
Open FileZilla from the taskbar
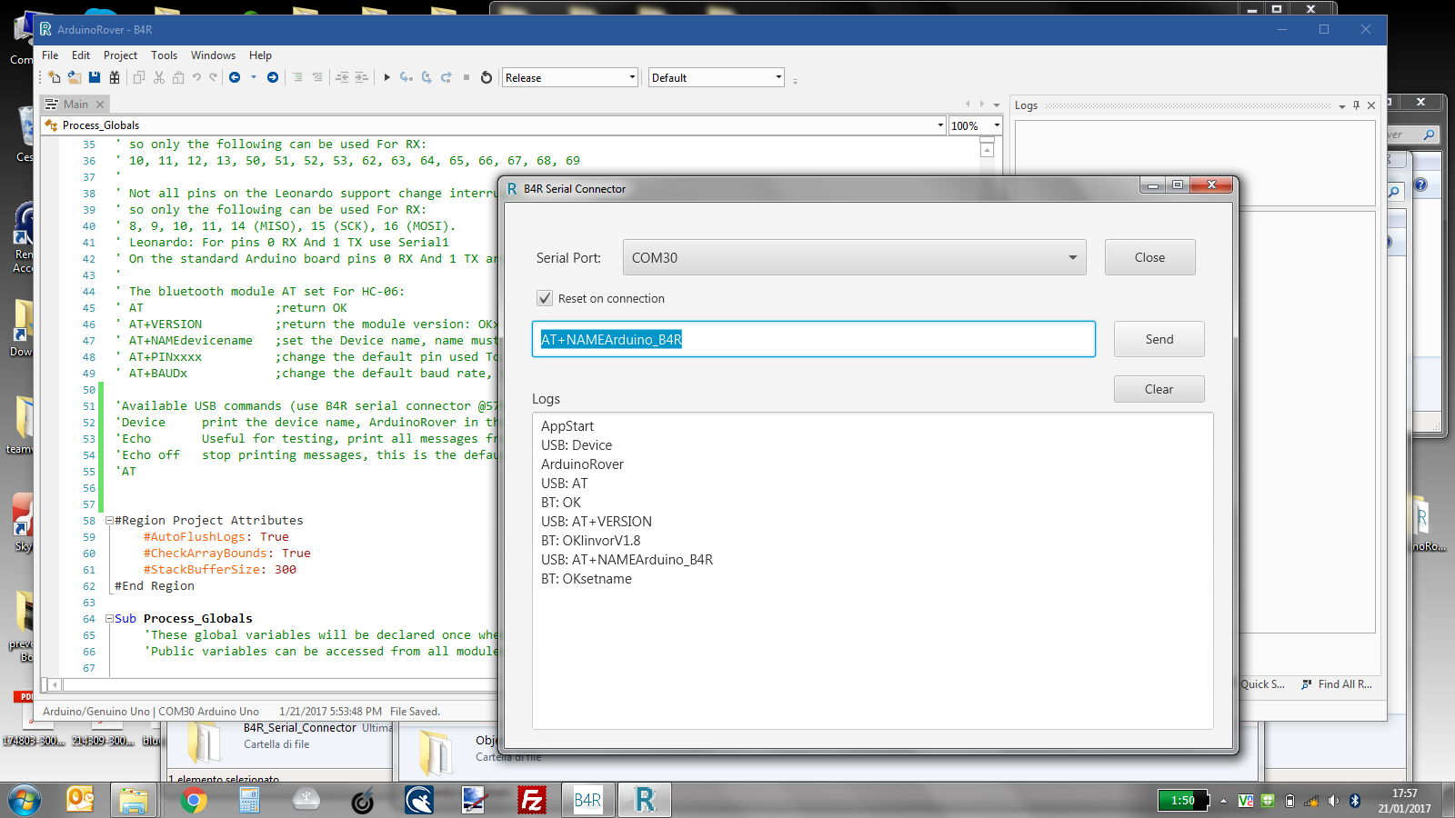tap(532, 800)
